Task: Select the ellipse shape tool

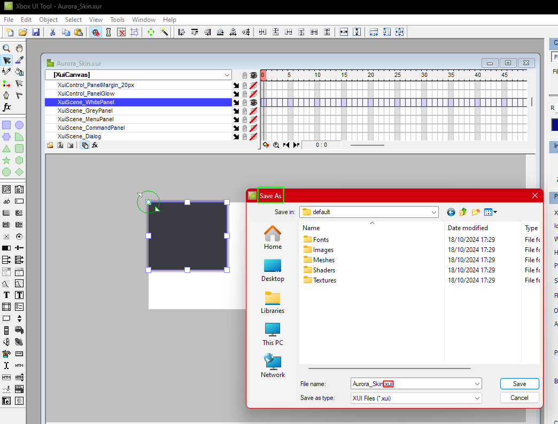Action: tap(19, 125)
